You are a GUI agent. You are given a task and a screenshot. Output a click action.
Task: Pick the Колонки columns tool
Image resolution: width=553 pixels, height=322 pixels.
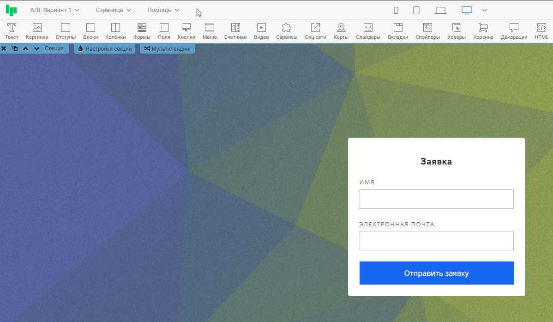115,31
